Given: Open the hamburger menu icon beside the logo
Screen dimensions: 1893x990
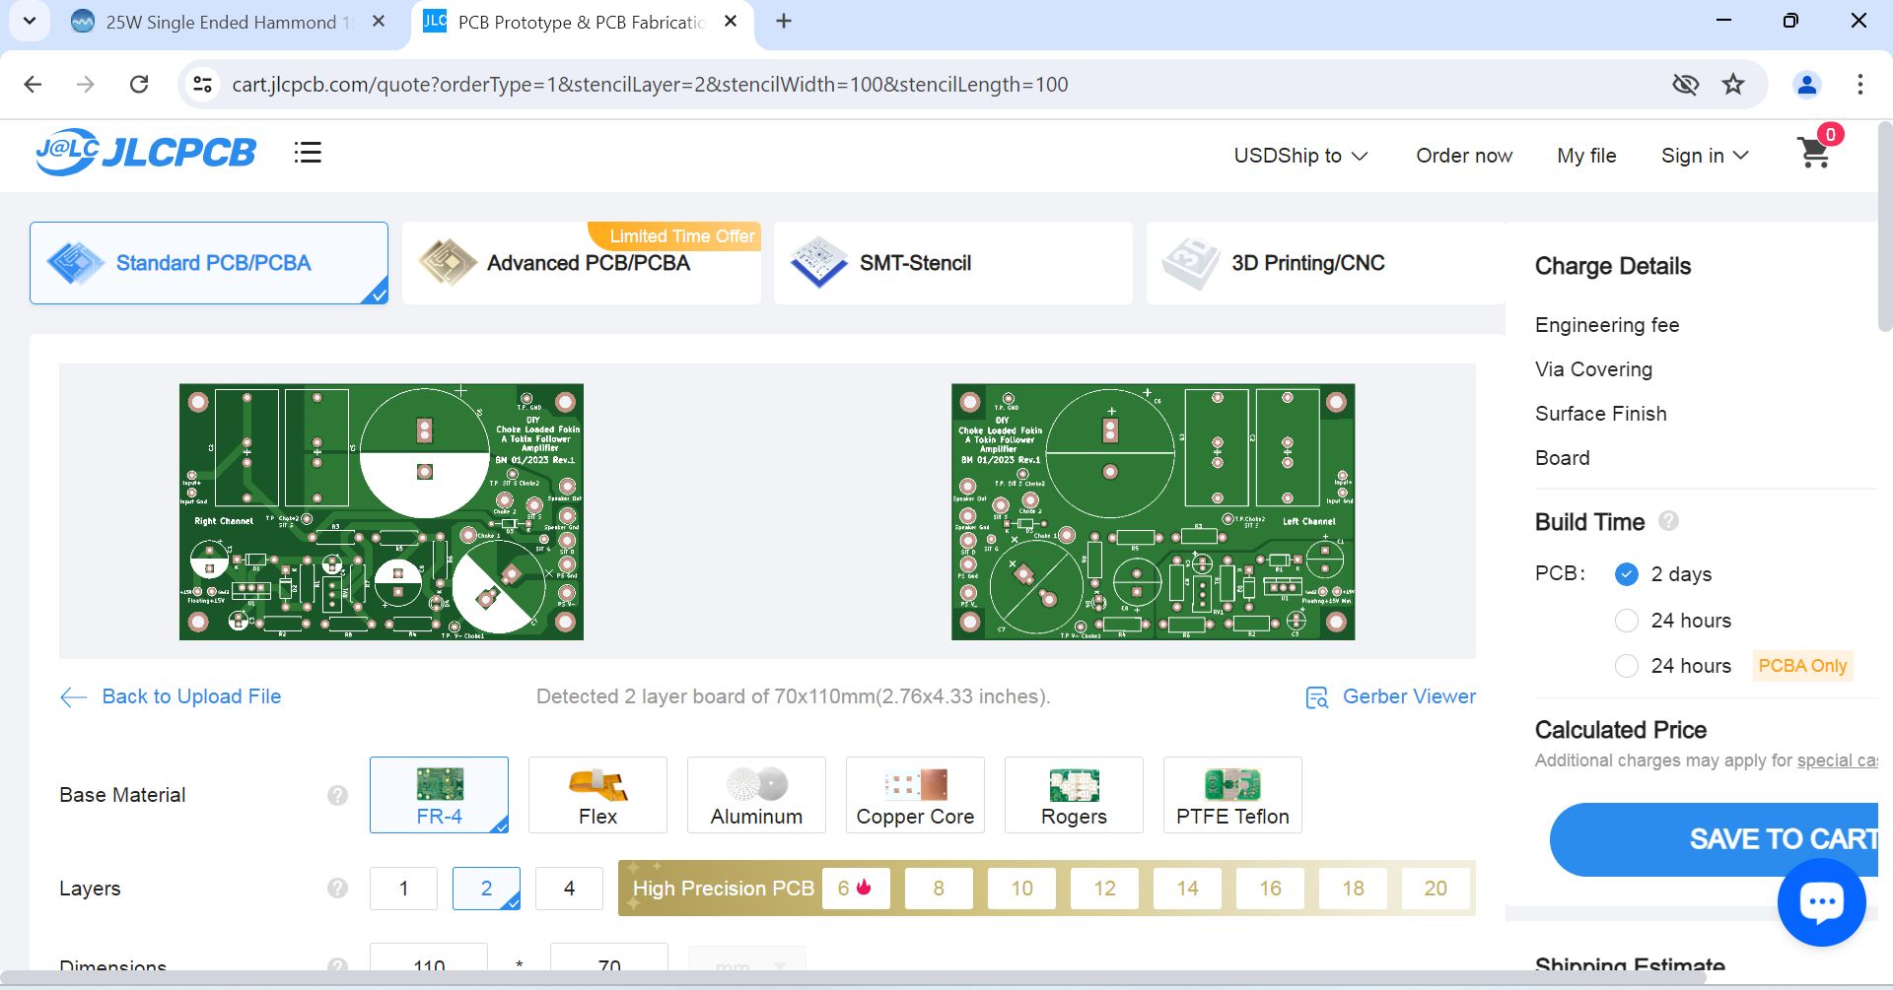Looking at the screenshot, I should coord(308,153).
